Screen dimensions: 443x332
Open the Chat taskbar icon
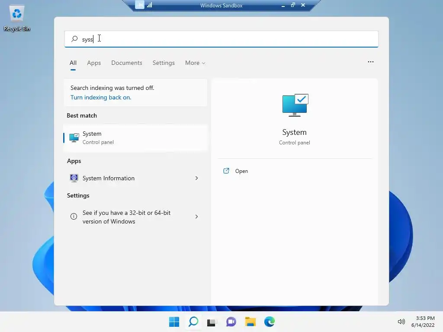pyautogui.click(x=231, y=322)
